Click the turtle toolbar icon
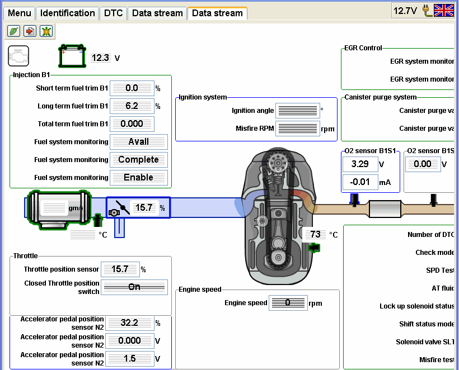 [x=46, y=31]
